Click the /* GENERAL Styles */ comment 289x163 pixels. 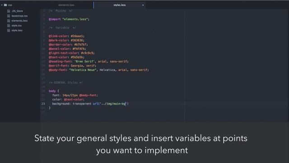point(65,82)
